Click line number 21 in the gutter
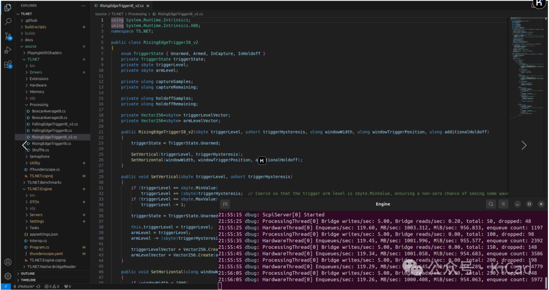 101,132
